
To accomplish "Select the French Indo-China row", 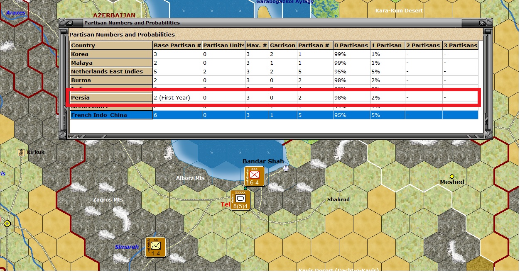I will [x=274, y=115].
